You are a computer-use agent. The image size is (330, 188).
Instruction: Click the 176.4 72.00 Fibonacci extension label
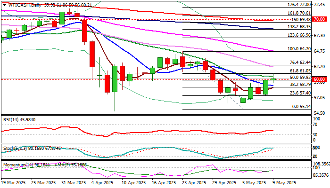299,5
